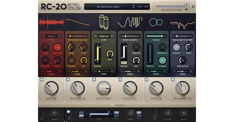Click the master Tone knob
This screenshot has height=122, width=234.
tap(130, 114)
